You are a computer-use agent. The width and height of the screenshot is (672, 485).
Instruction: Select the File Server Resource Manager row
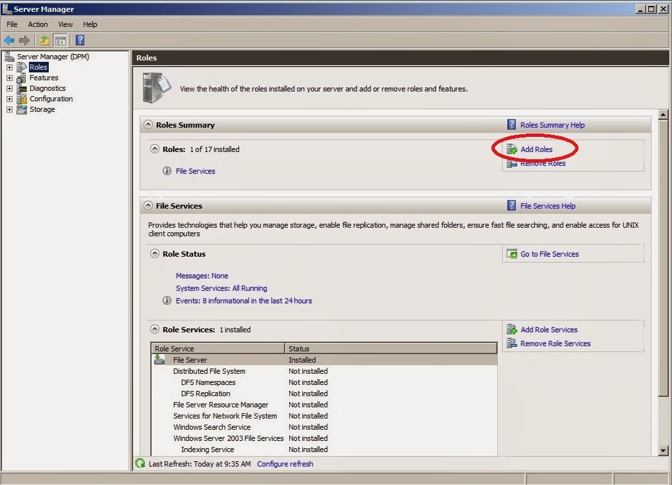click(324, 405)
